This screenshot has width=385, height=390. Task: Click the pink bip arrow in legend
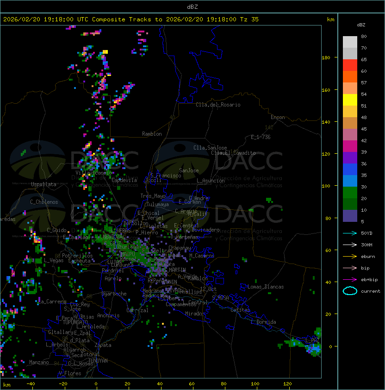click(350, 268)
